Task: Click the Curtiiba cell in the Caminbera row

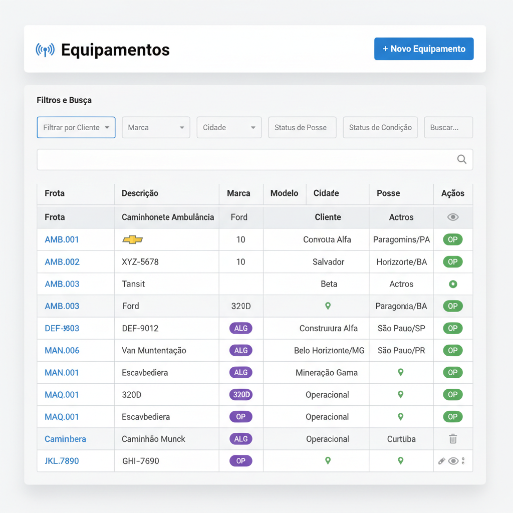Action: [401, 439]
